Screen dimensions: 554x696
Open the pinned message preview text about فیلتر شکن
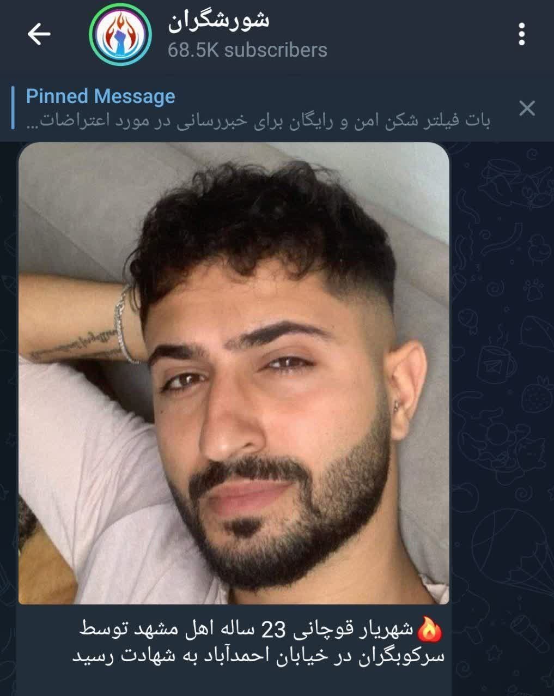tap(258, 121)
